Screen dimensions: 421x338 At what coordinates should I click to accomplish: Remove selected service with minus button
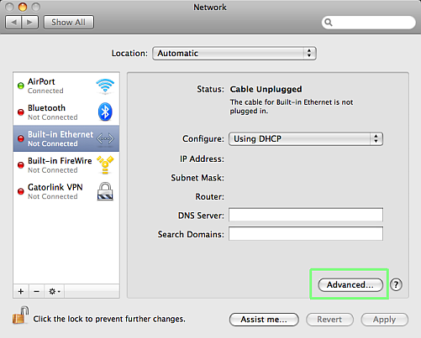[36, 292]
